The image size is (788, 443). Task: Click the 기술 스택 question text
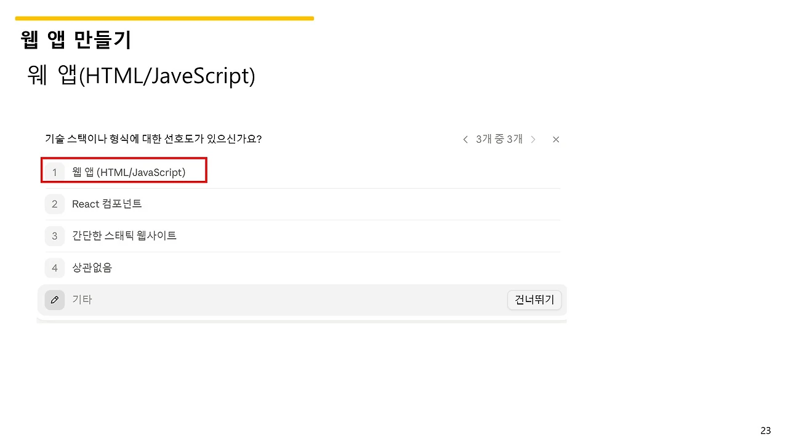(153, 138)
